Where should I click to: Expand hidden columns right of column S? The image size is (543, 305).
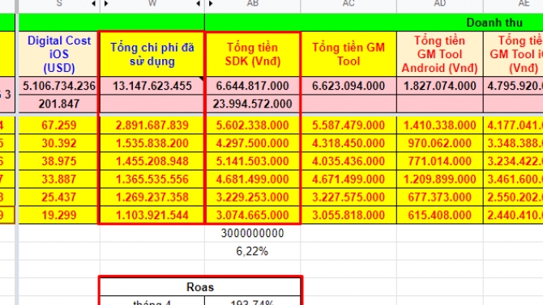93,3
